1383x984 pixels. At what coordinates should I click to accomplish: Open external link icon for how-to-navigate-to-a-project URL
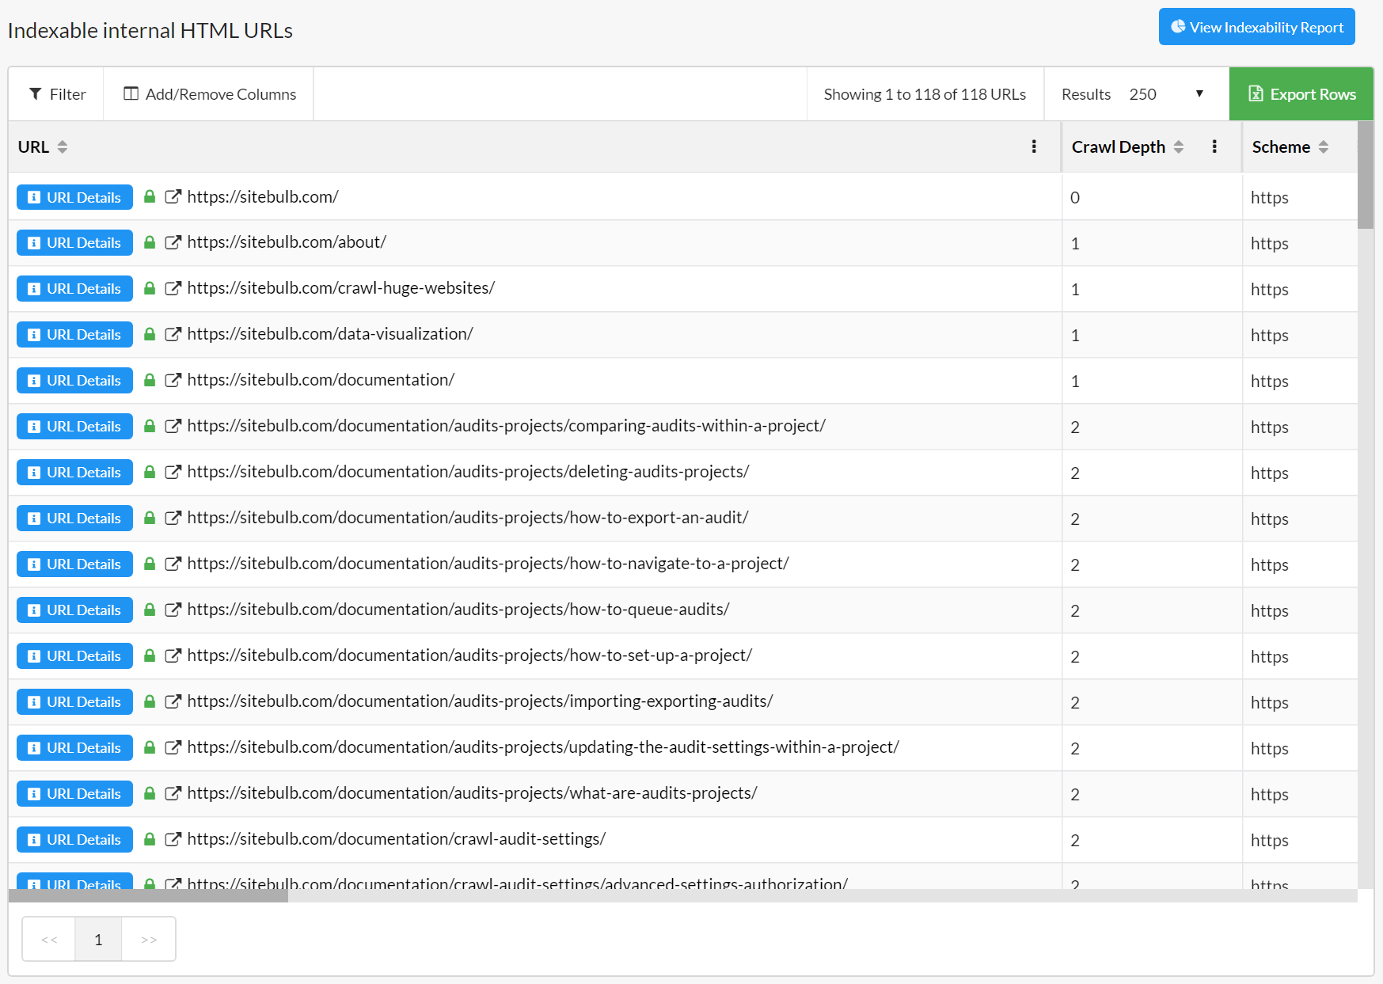tap(173, 564)
